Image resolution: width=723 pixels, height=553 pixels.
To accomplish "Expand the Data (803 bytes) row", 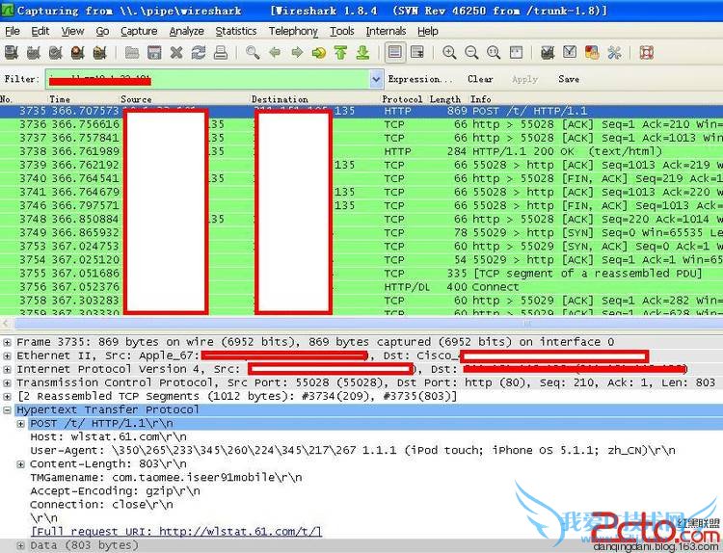I will pos(21,545).
